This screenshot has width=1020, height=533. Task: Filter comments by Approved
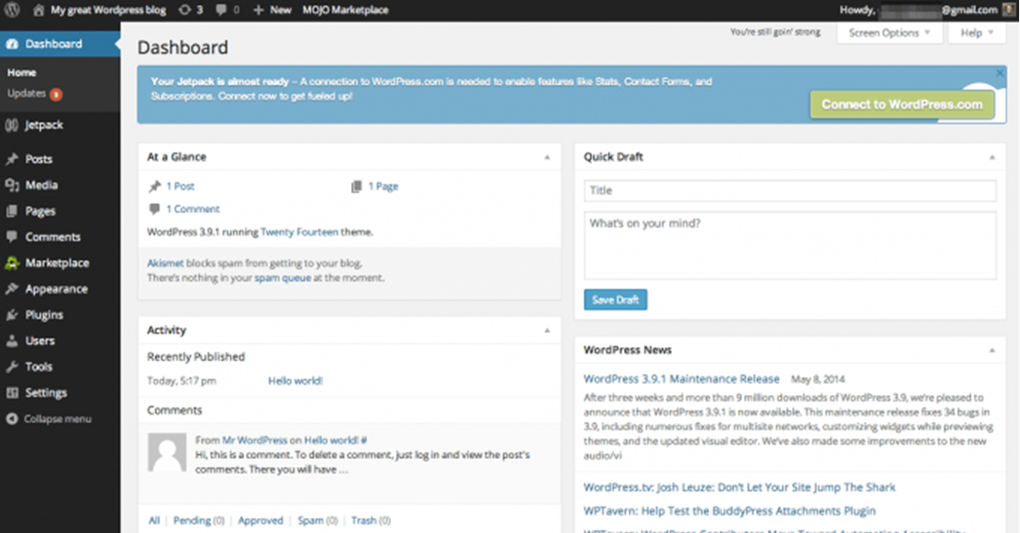point(260,521)
